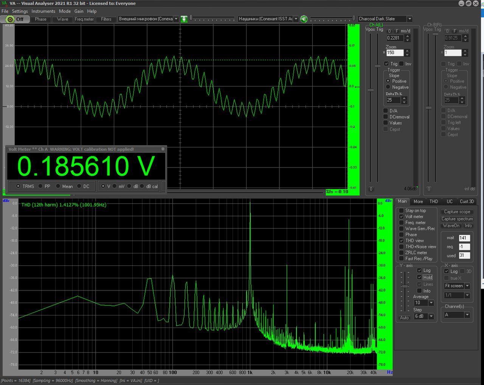Toggle the Off power button
This screenshot has width=484, height=385.
click(x=16, y=19)
